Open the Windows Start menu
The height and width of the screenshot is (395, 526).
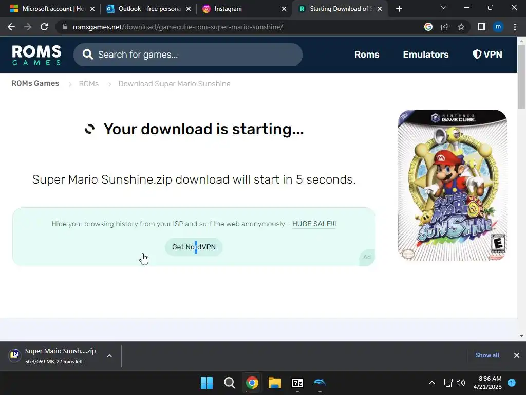tap(206, 383)
